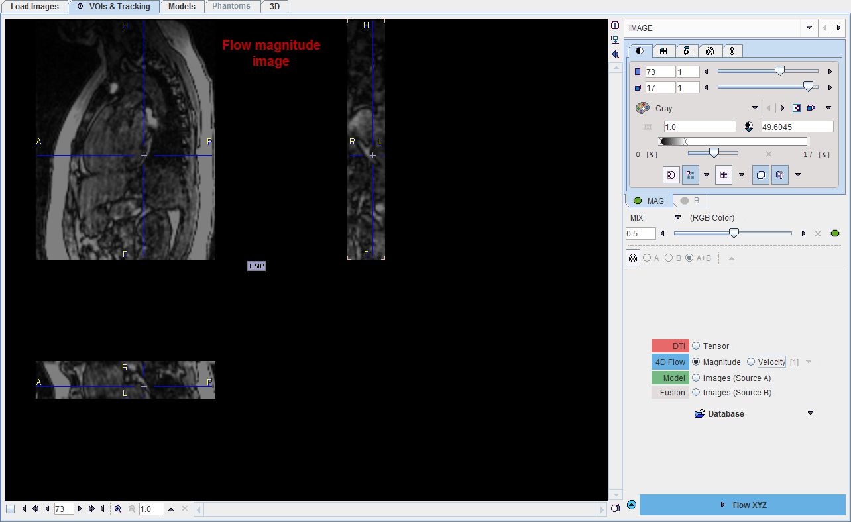Screen dimensions: 851x522
Task: Toggle the half-shaded D icon button
Action: [x=671, y=175]
